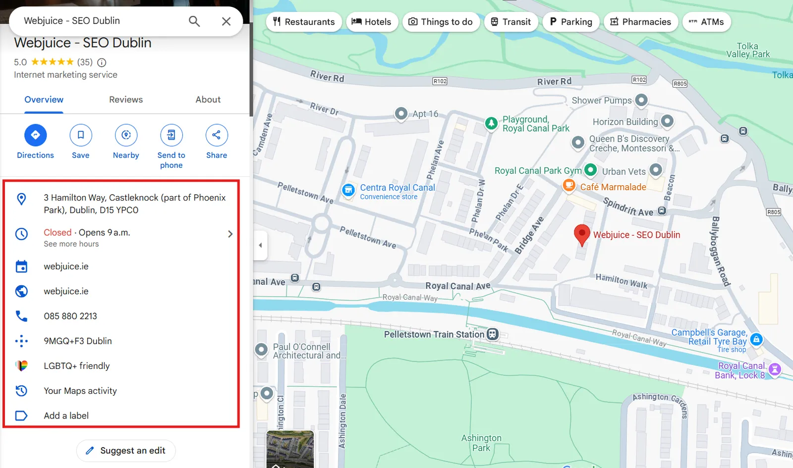Click the red Webjuice - SEO Dublin map pin
The width and height of the screenshot is (793, 468).
click(x=582, y=235)
